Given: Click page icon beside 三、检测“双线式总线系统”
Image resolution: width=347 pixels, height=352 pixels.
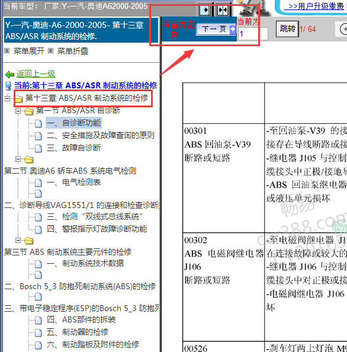Looking at the screenshot, I should point(38,217).
